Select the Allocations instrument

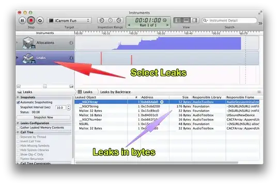(45, 43)
